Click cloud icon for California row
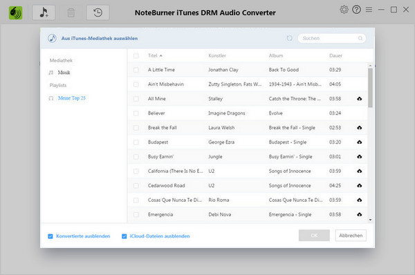Viewport: 415px width, 275px height. pos(359,171)
